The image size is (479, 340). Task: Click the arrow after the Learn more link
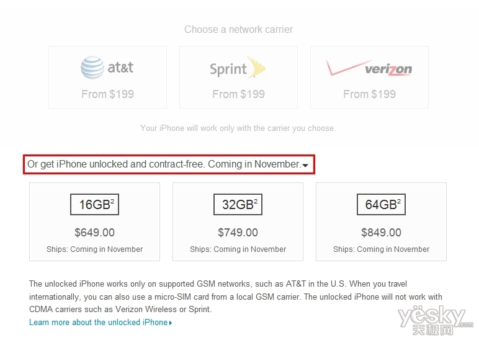171,323
